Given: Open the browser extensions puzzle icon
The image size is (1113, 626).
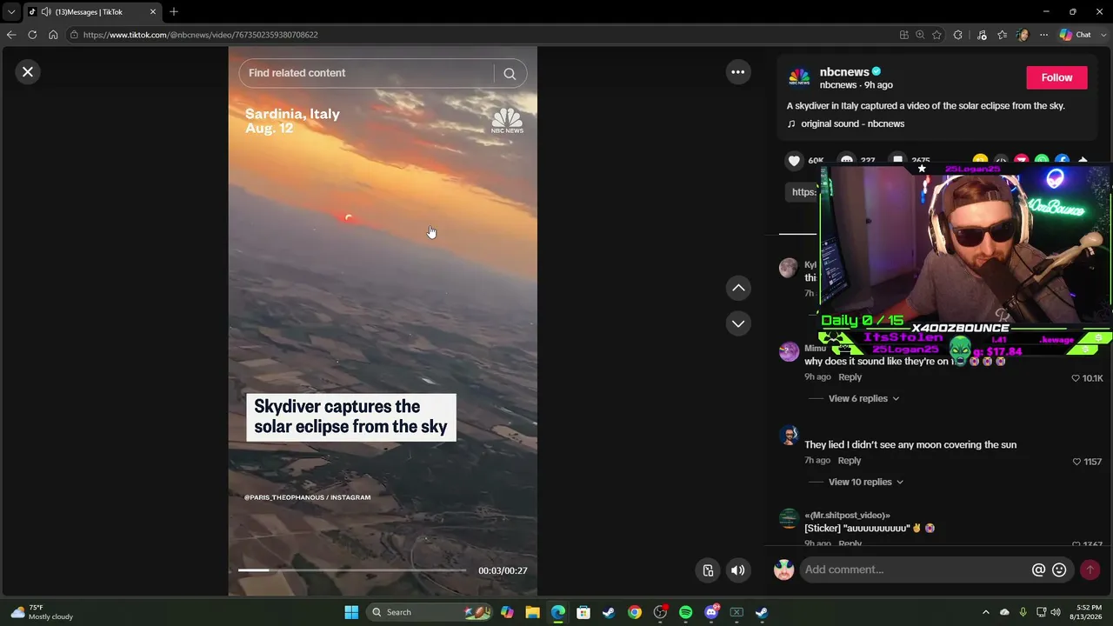Looking at the screenshot, I should 957,35.
